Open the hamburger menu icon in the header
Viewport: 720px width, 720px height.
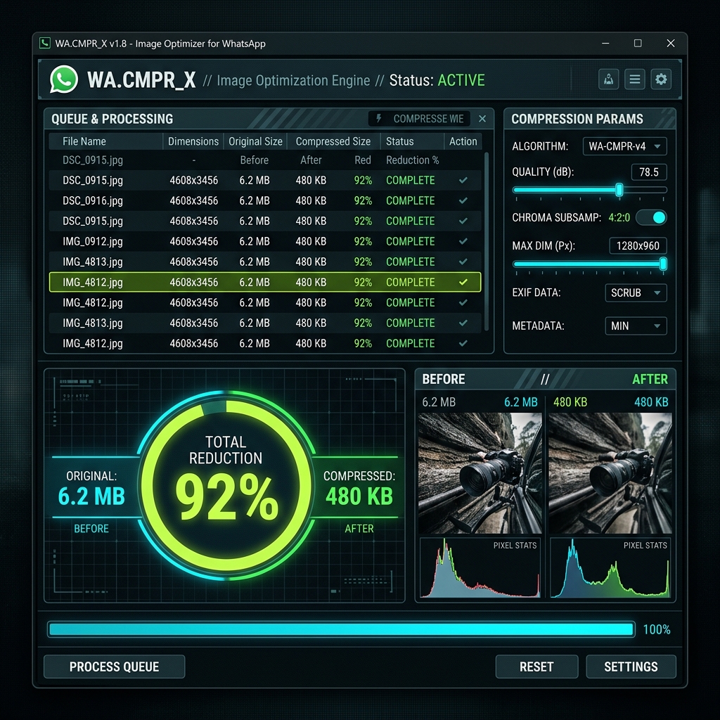[635, 79]
